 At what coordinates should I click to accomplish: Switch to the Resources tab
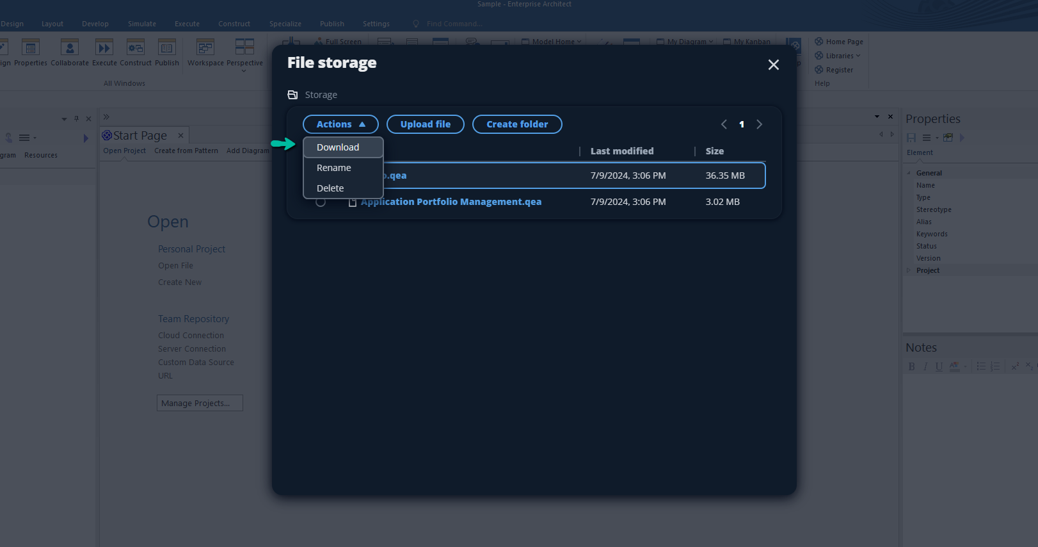coord(41,156)
